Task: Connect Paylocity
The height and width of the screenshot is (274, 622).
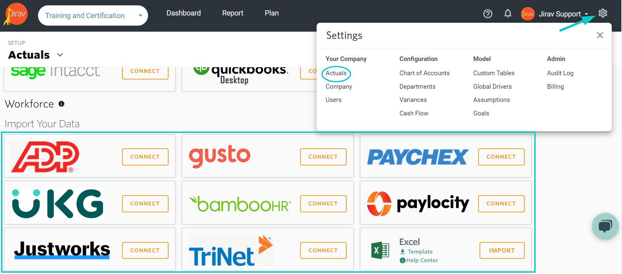Action: (501, 204)
